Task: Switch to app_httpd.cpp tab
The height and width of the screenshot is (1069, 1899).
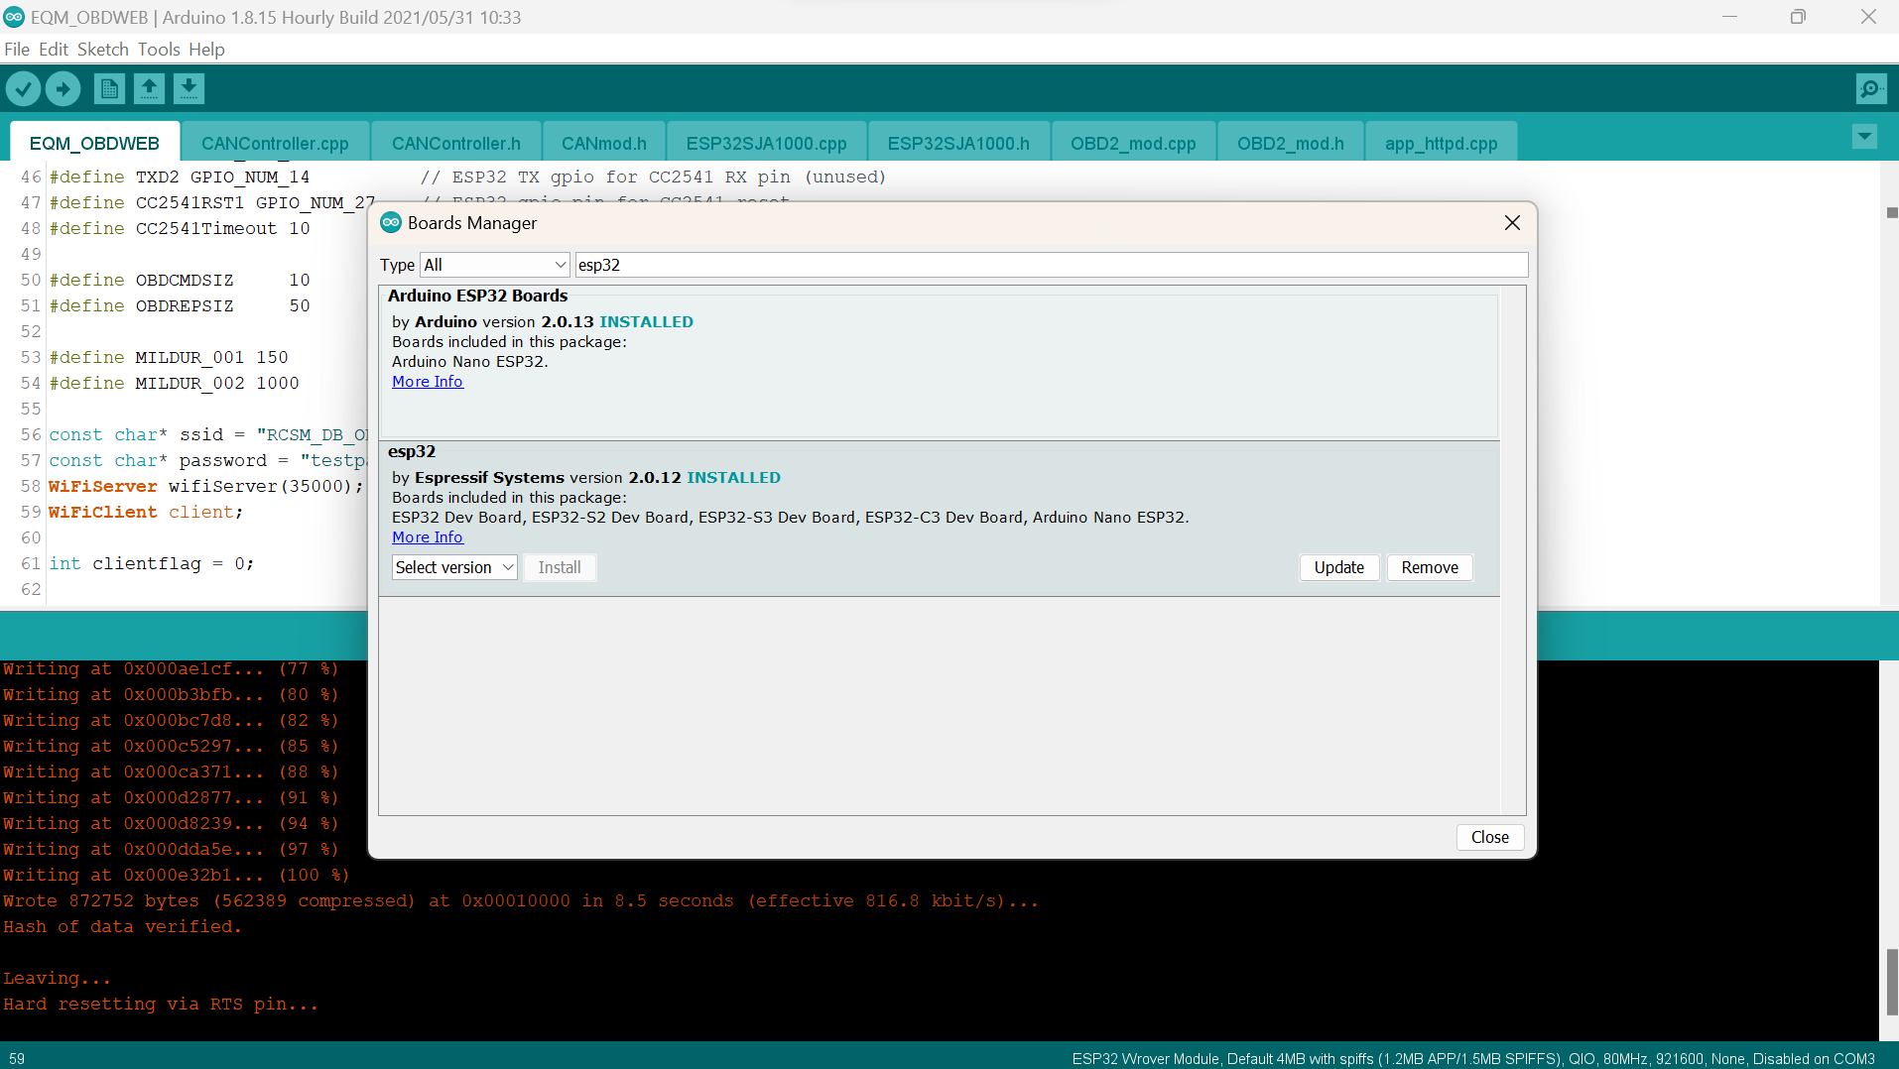Action: coord(1442,143)
